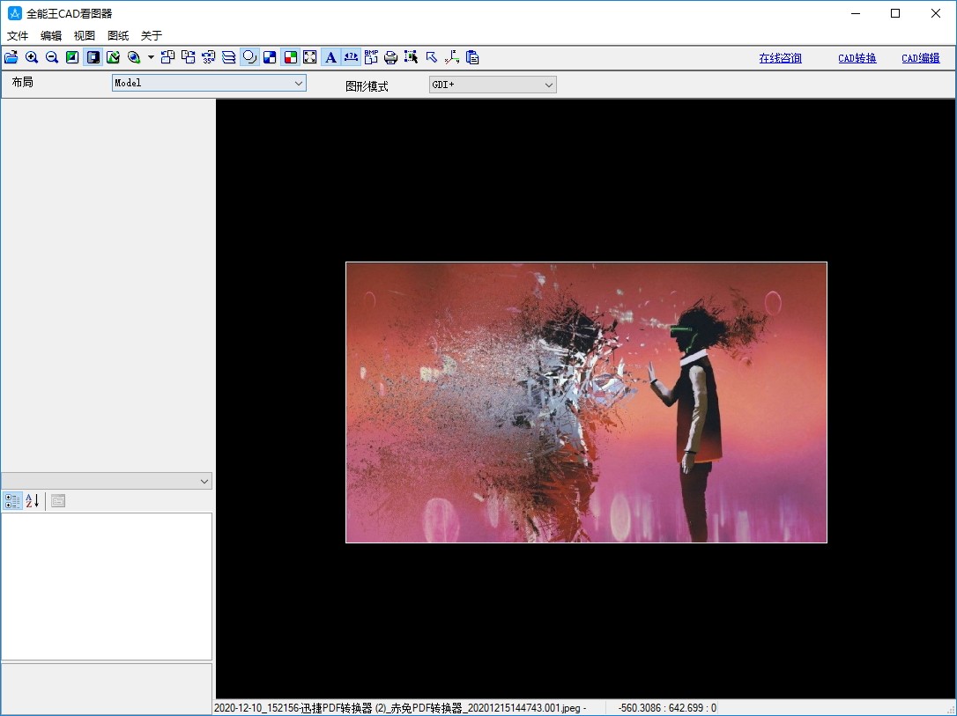Image resolution: width=957 pixels, height=716 pixels.
Task: Toggle the black background view button
Action: click(93, 58)
